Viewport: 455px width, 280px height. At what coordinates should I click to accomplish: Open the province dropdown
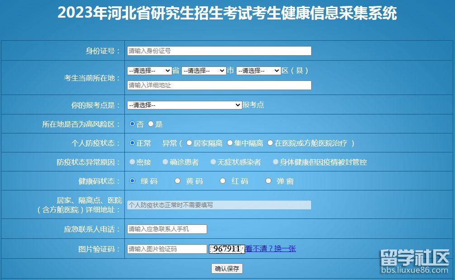(149, 71)
